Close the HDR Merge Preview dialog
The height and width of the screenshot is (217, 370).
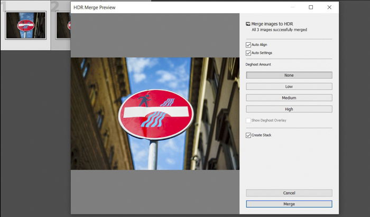pos(329,7)
